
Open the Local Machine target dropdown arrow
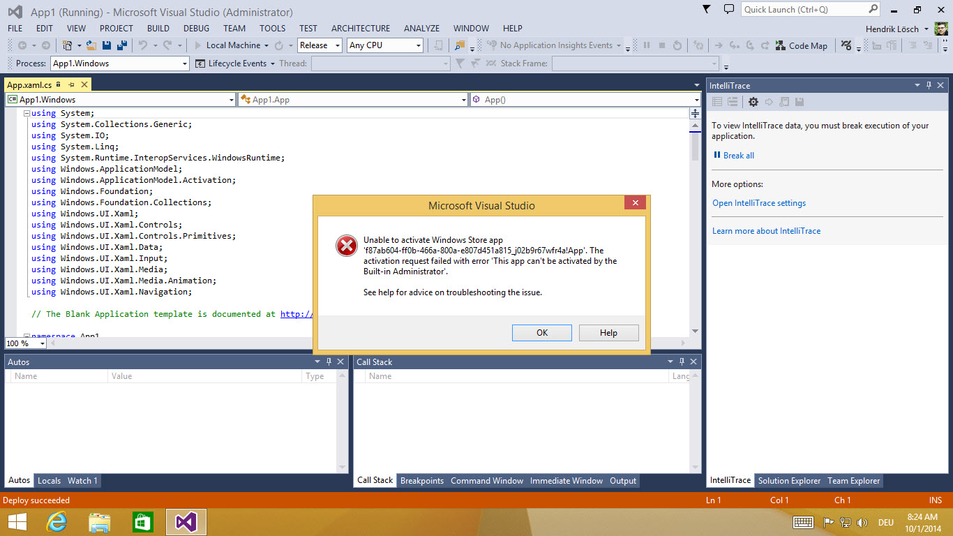(x=267, y=45)
